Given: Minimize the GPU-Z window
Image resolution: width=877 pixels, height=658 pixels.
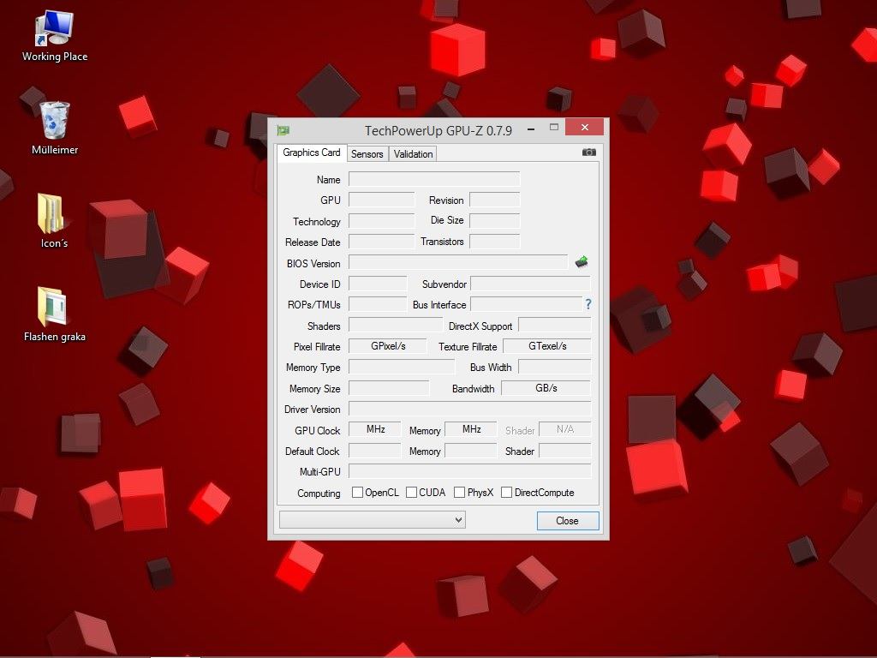Looking at the screenshot, I should pyautogui.click(x=531, y=129).
